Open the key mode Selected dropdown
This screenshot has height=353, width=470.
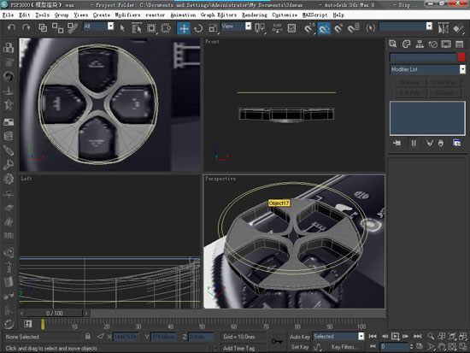(361, 336)
